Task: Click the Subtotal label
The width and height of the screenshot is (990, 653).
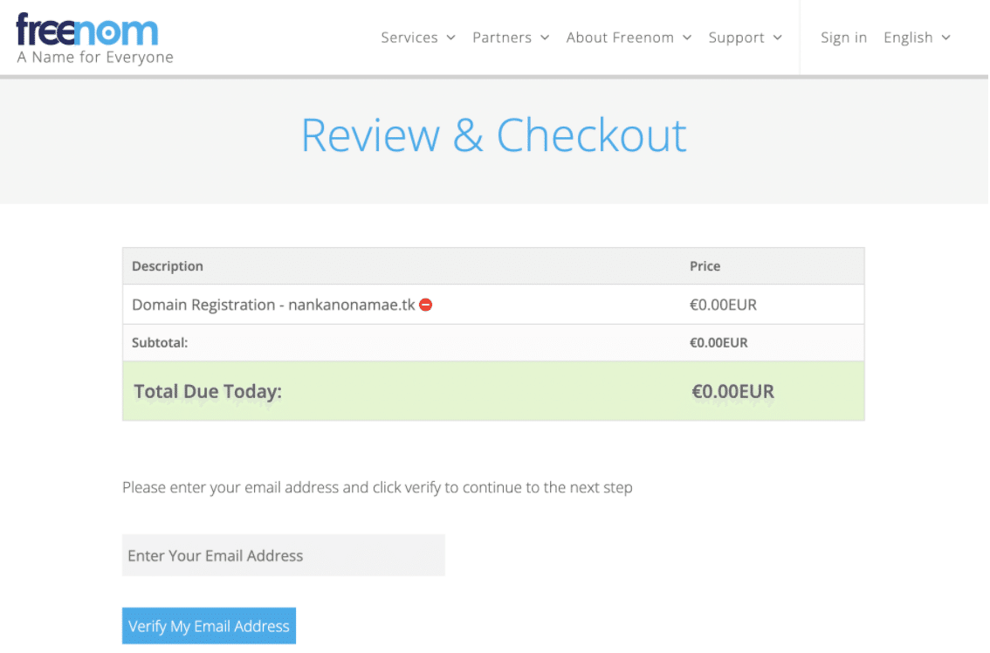Action: [160, 343]
